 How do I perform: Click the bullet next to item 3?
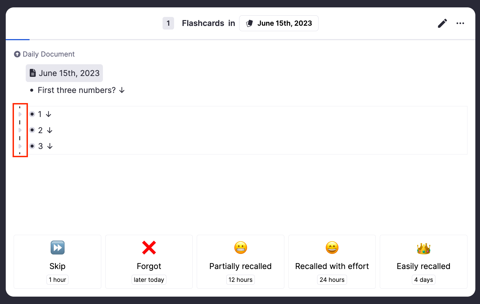pos(32,146)
